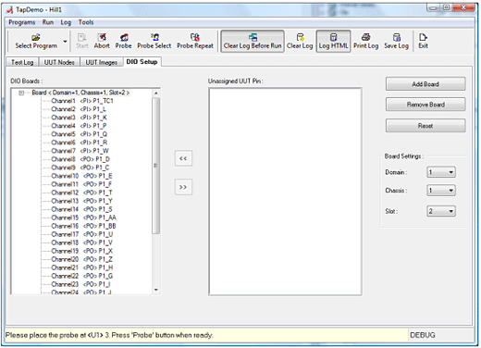Select Channel11 P1_F row

[x=81, y=184]
